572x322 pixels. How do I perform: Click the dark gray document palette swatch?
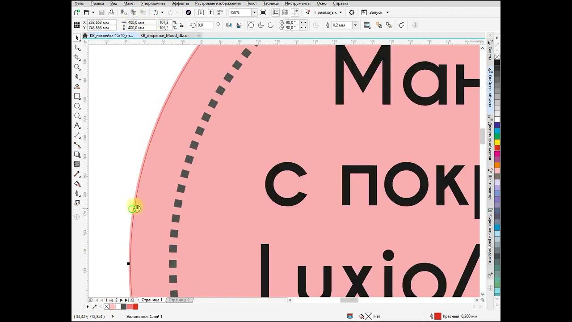point(123,307)
